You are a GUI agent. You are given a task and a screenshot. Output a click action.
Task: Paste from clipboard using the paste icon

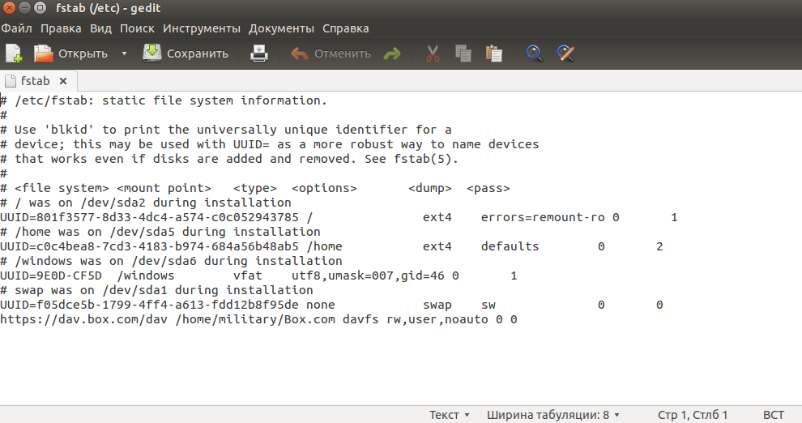pyautogui.click(x=493, y=53)
